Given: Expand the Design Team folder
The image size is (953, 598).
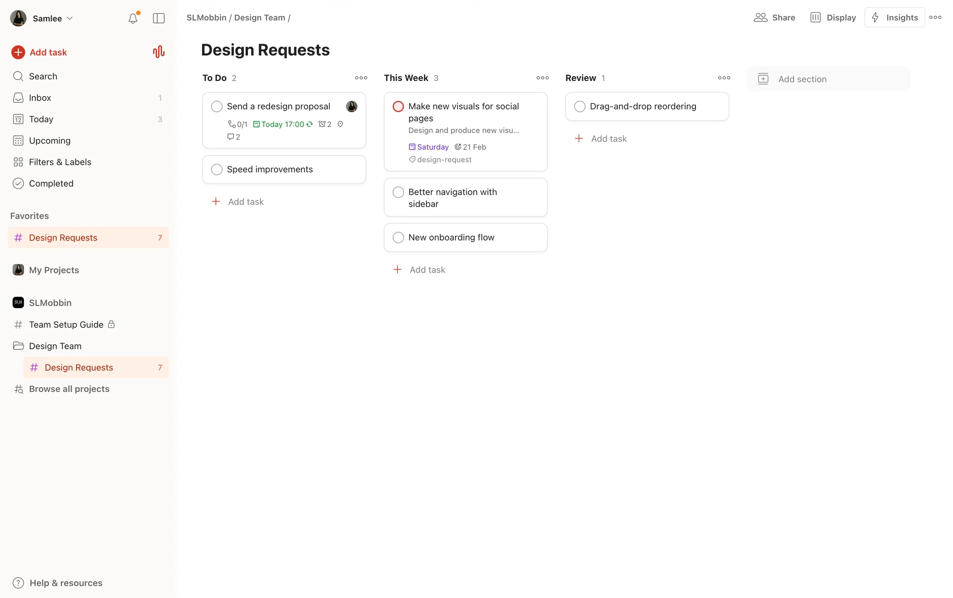Looking at the screenshot, I should [x=55, y=346].
